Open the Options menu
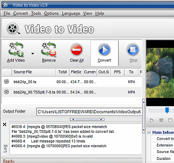This screenshot has width=174, height=163. click(x=51, y=13)
